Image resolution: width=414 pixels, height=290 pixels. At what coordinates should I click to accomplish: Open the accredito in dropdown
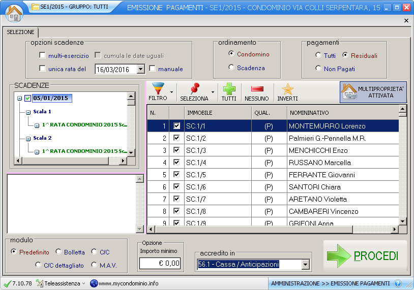click(305, 264)
